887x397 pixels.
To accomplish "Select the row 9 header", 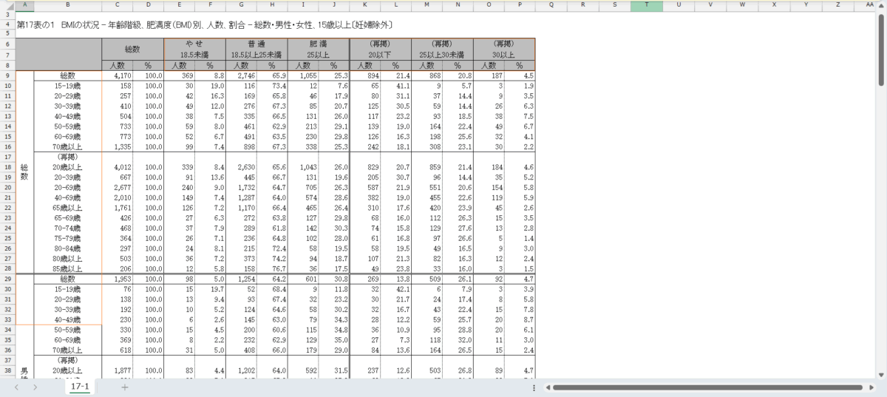I will (x=7, y=75).
